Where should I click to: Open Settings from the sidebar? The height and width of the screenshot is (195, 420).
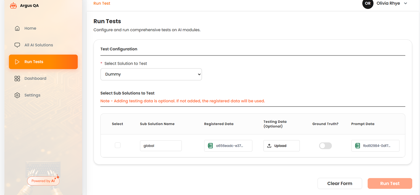[43, 95]
